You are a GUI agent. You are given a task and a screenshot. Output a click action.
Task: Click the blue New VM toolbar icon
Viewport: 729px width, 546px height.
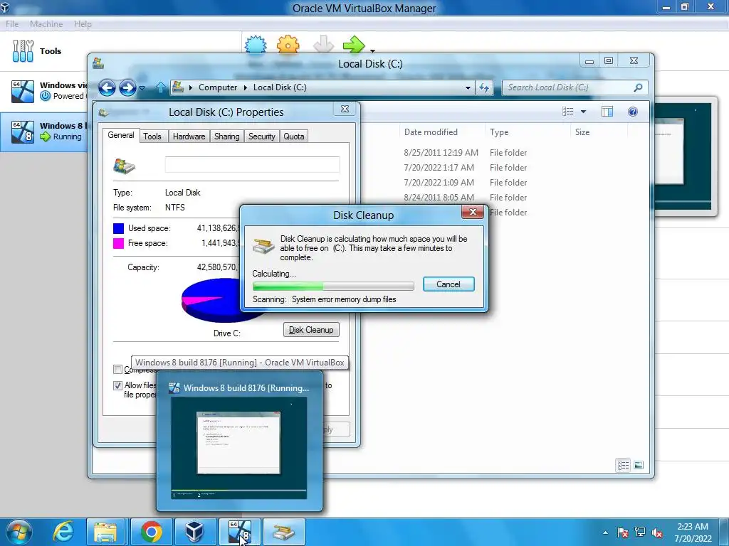point(256,45)
